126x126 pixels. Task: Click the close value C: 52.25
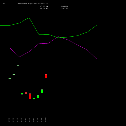[44, 7]
